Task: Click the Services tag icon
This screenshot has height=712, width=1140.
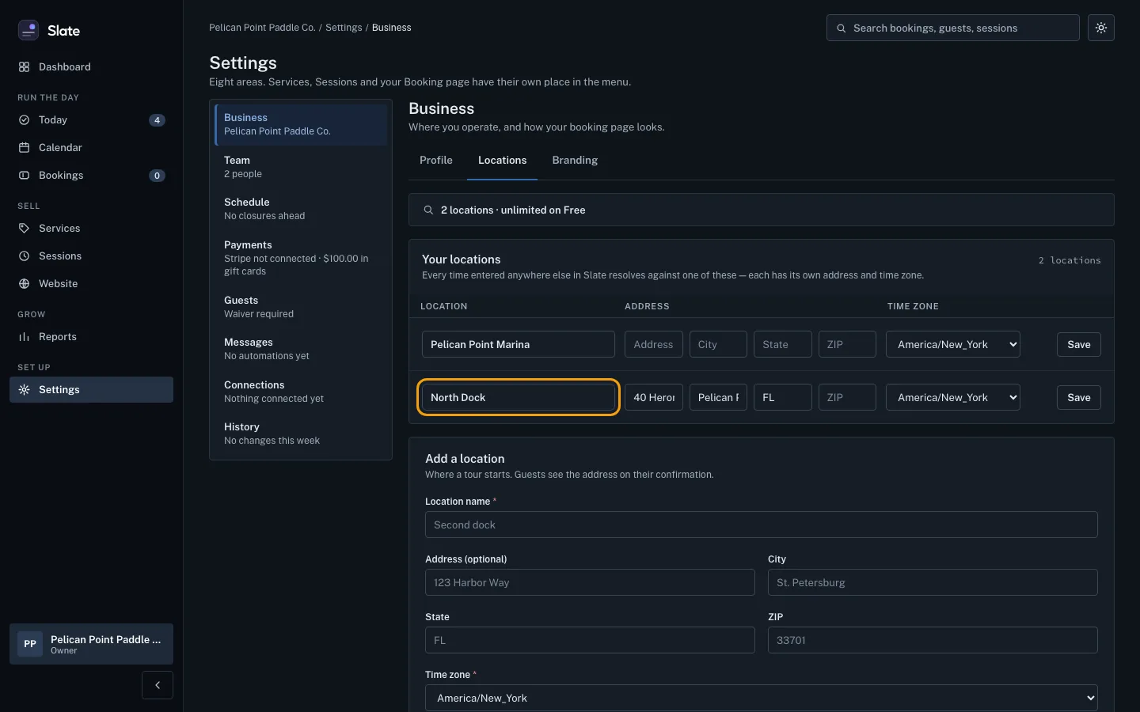Action: pyautogui.click(x=24, y=229)
